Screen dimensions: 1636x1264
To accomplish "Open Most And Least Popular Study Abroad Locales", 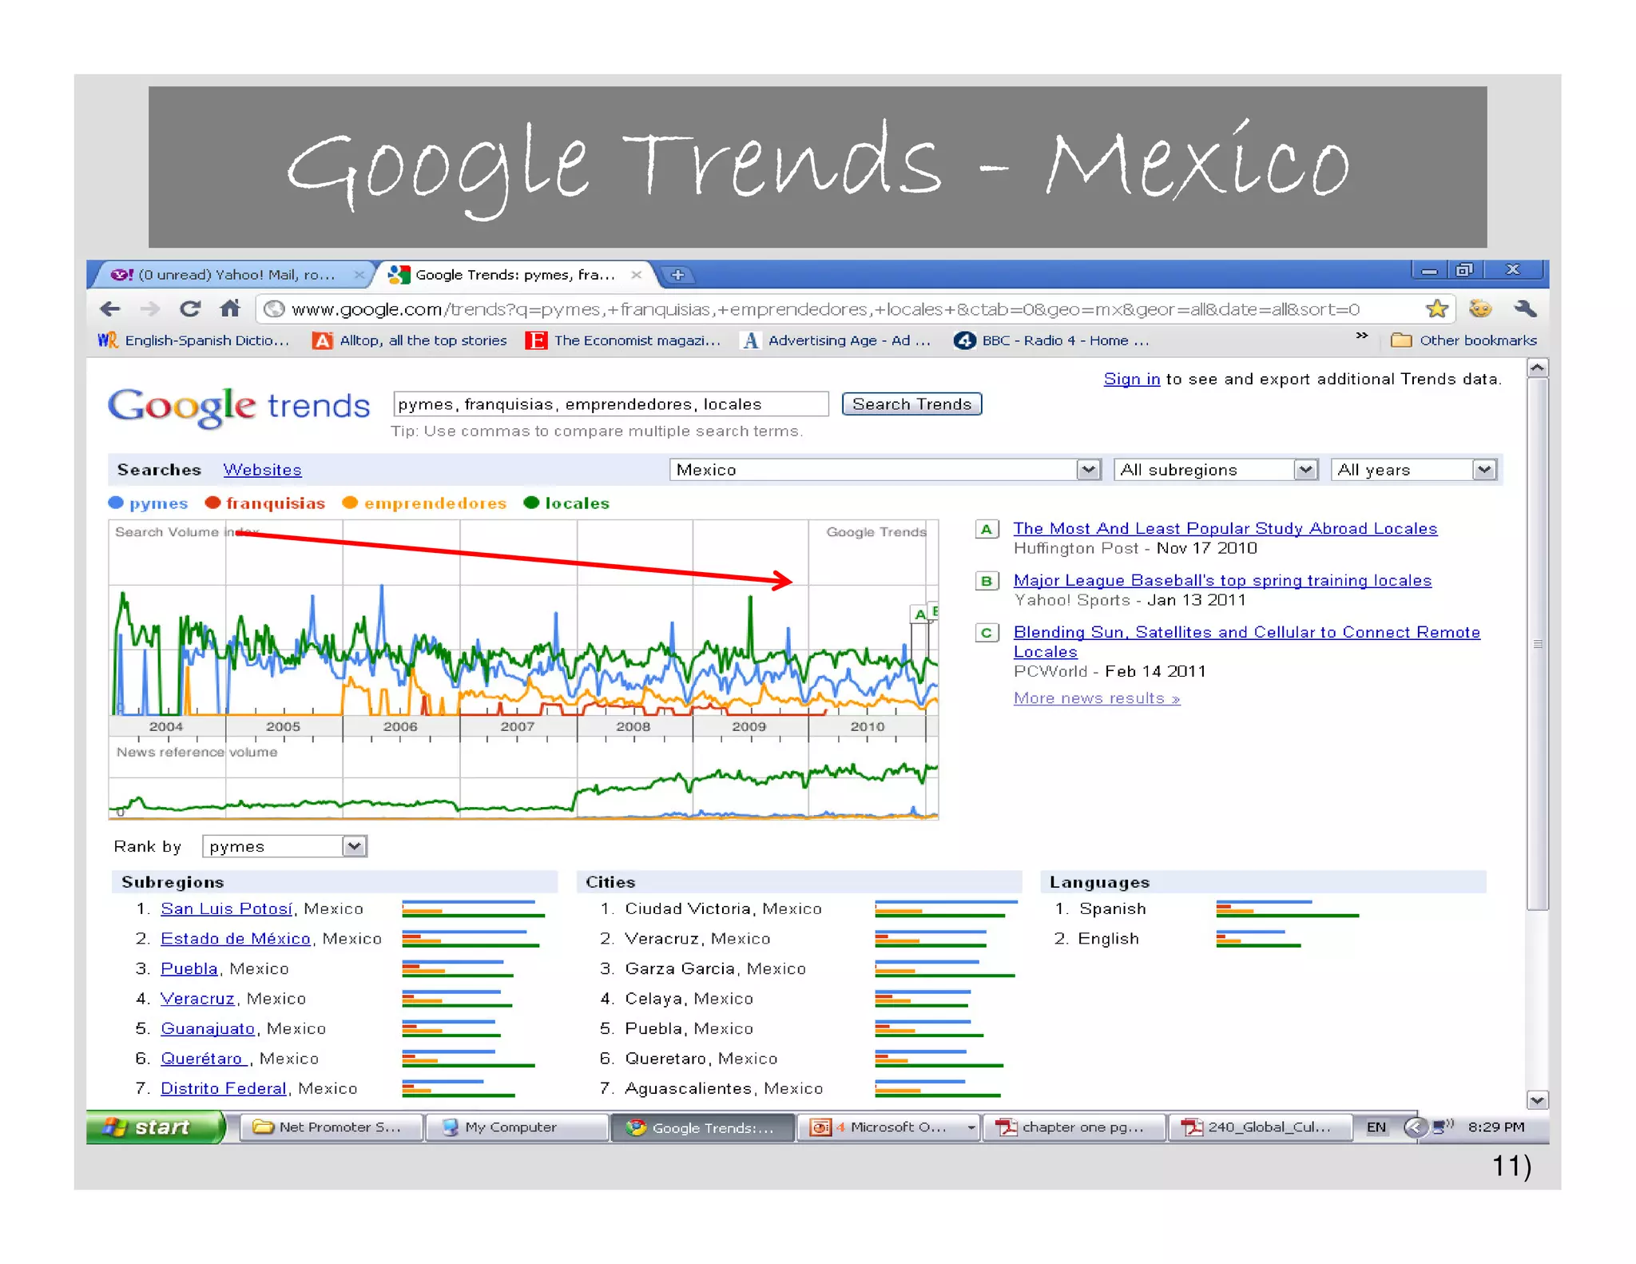I will tap(1225, 528).
